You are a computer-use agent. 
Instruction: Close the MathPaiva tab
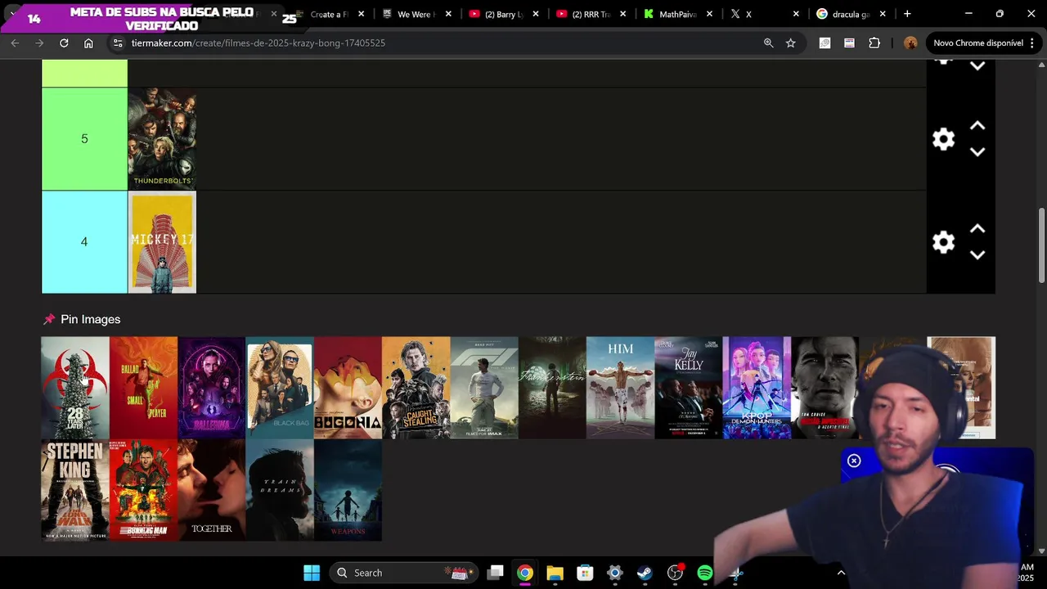[x=709, y=14]
